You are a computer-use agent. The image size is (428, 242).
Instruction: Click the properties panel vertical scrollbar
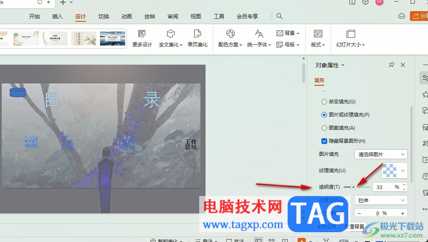coord(412,144)
